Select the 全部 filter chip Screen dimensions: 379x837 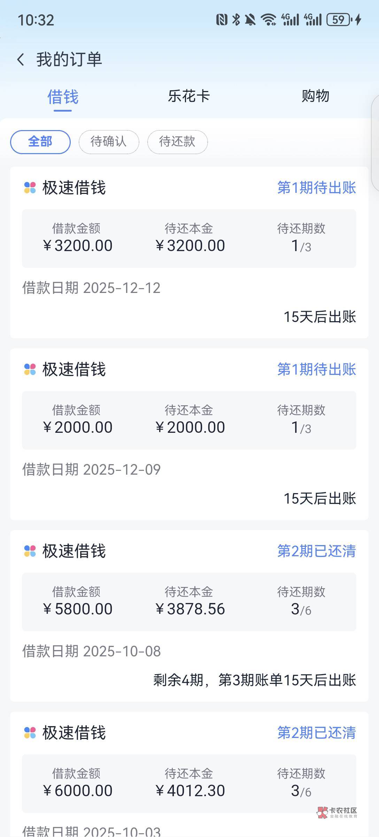pyautogui.click(x=40, y=142)
